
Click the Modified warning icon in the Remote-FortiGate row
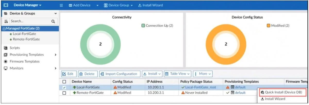115,93
